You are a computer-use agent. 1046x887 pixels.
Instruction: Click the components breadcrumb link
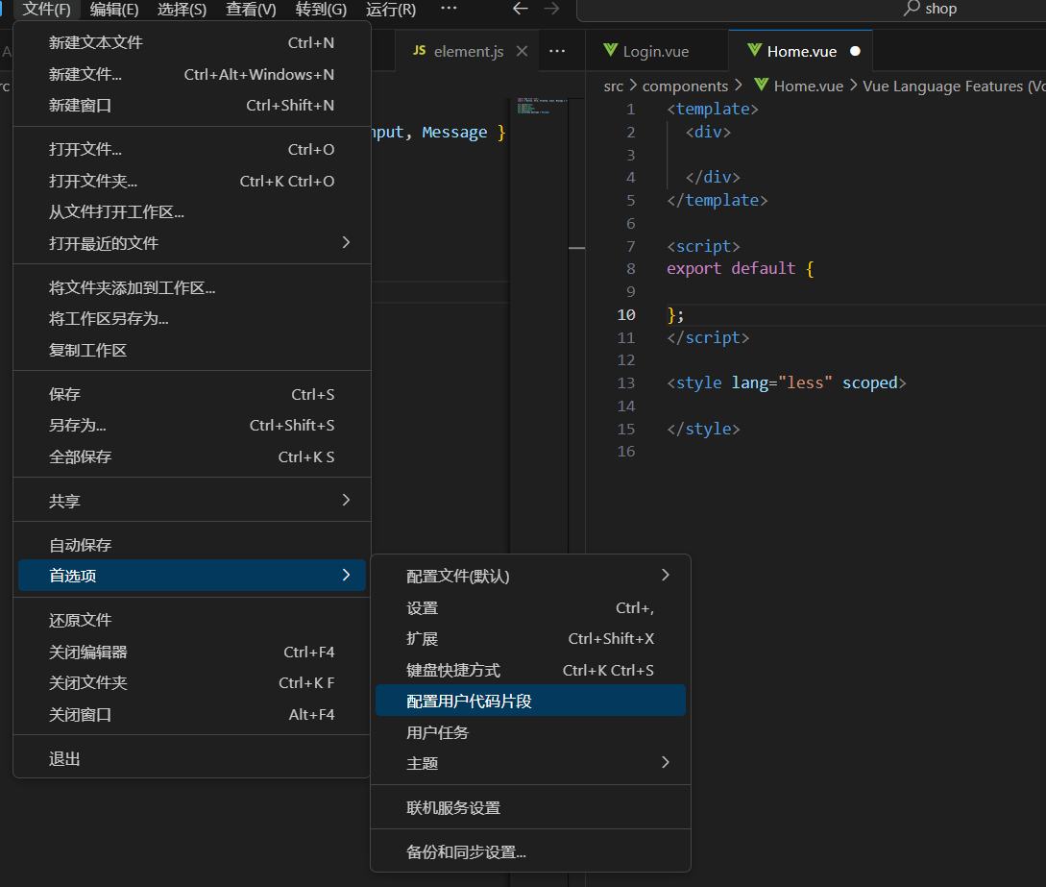point(685,86)
